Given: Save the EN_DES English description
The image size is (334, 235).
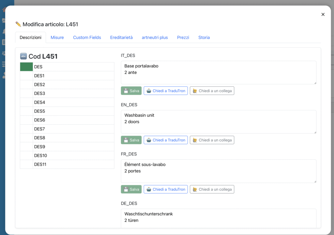Looking at the screenshot, I should click(131, 140).
